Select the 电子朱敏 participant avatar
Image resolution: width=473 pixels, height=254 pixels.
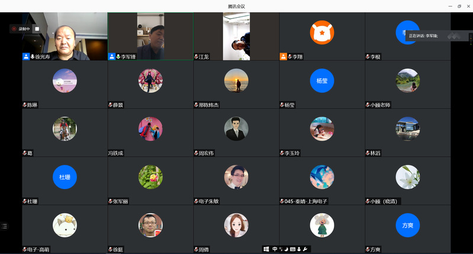(x=236, y=177)
